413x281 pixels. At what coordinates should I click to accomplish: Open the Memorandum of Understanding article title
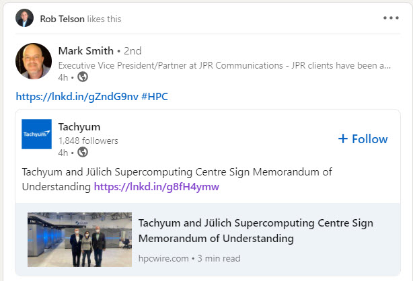pos(256,231)
